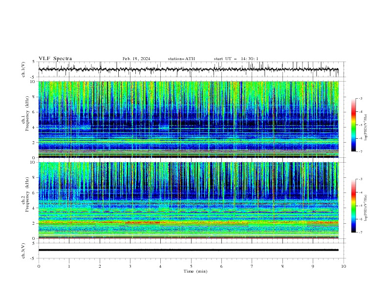Click the 'Time (min)' axis label
The height and width of the screenshot is (299, 387).
[195, 271]
